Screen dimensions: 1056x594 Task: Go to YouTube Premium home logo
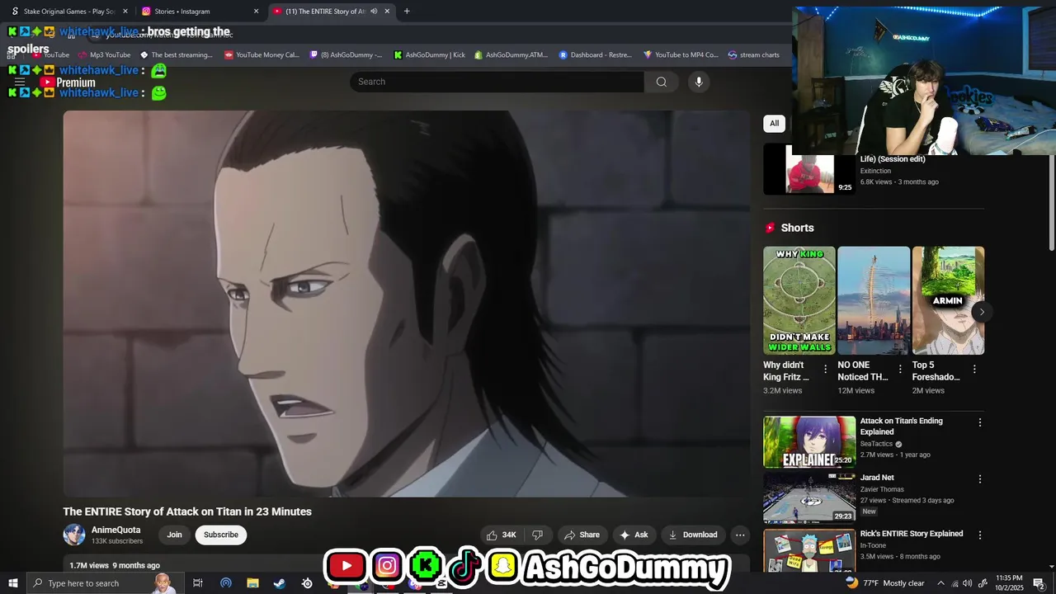point(68,82)
